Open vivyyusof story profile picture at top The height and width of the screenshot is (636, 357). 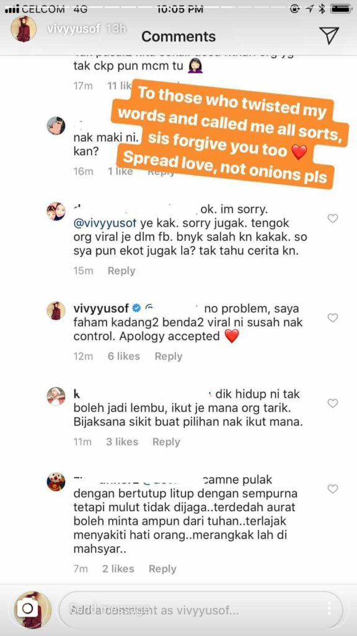23,30
